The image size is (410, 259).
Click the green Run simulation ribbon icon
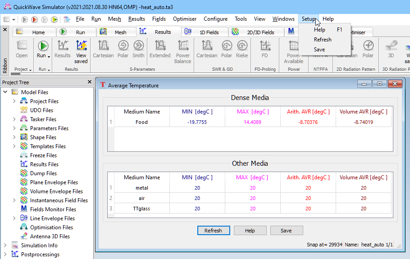43,46
